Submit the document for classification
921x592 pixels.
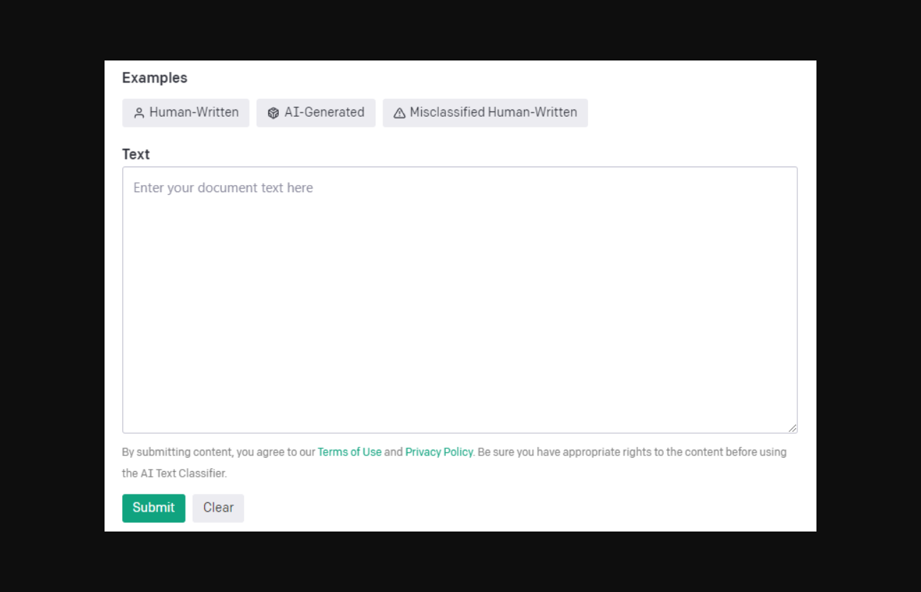[x=154, y=508]
